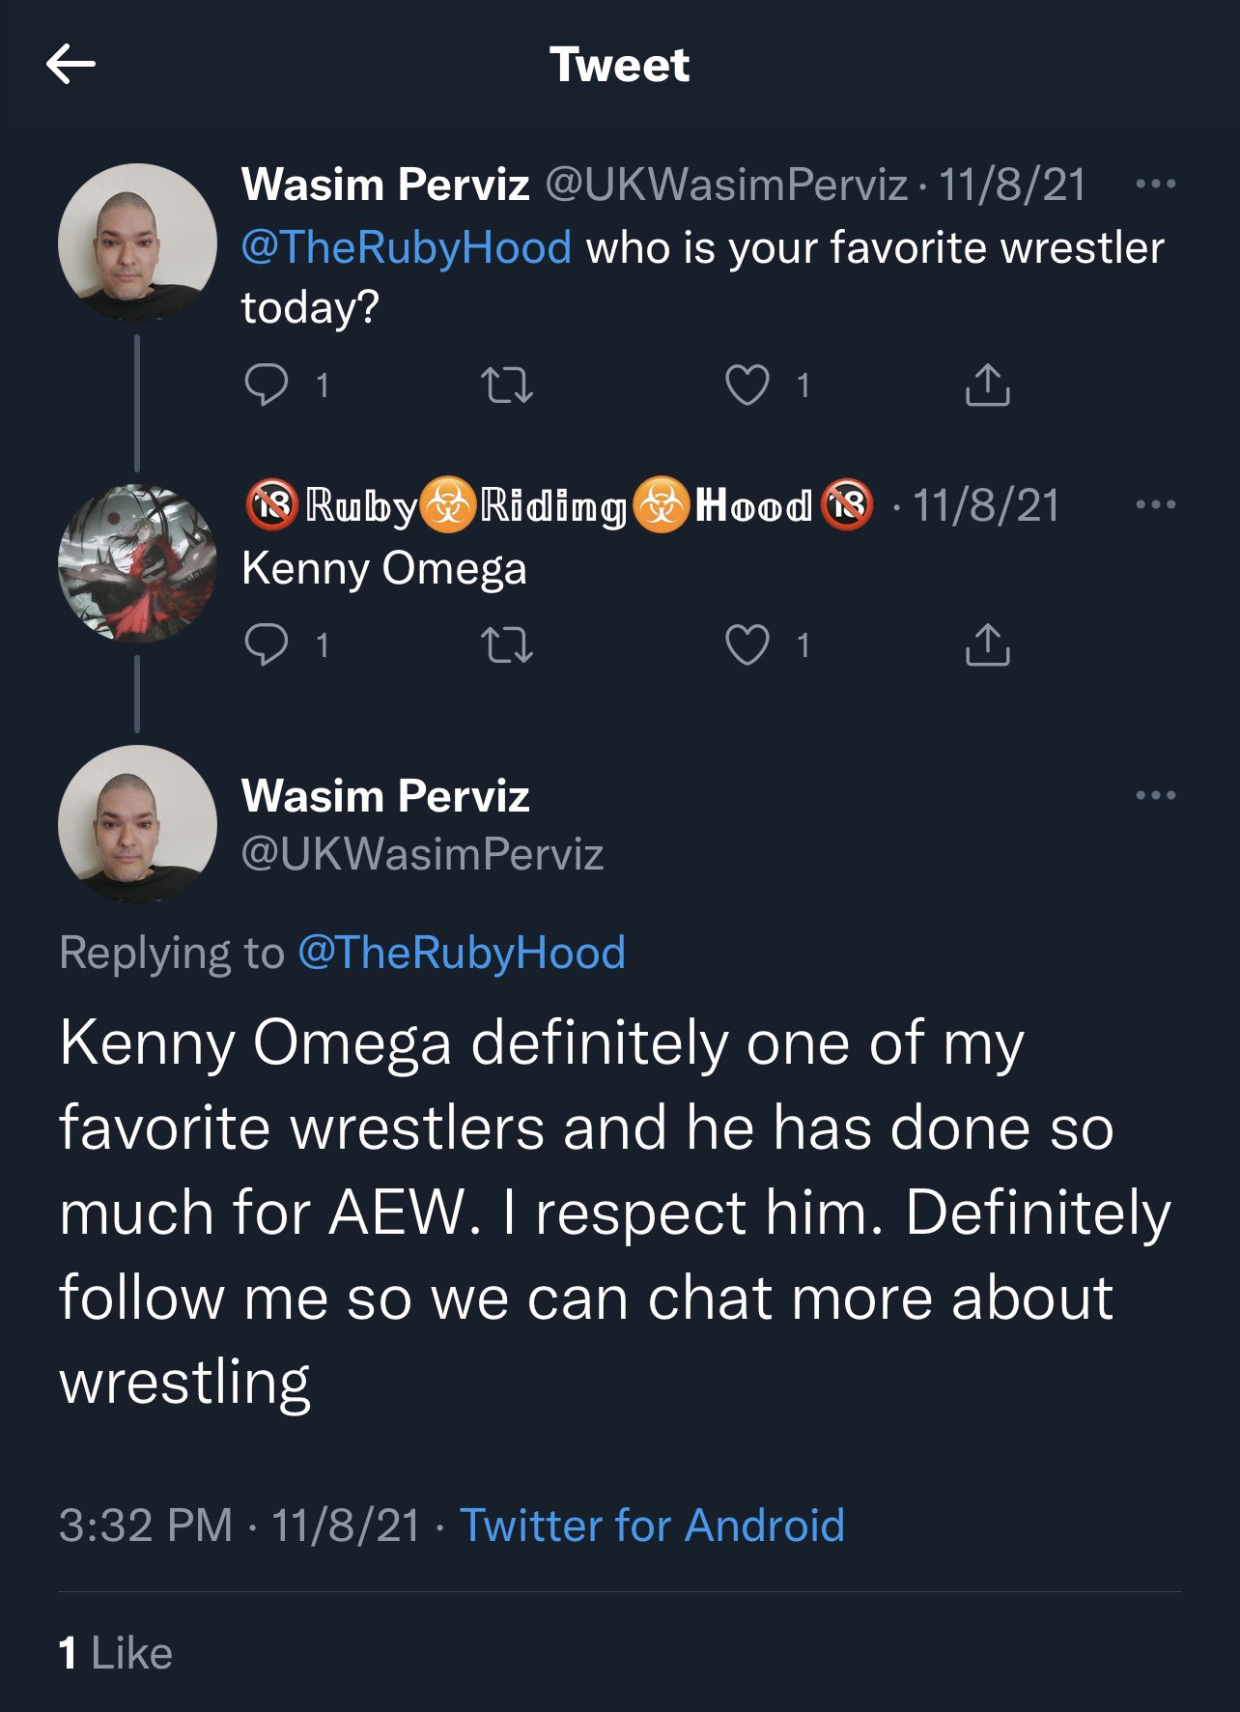Viewport: 1240px width, 1712px height.
Task: Open the @UKWasimPerviz handle on main tweet
Action: (422, 854)
